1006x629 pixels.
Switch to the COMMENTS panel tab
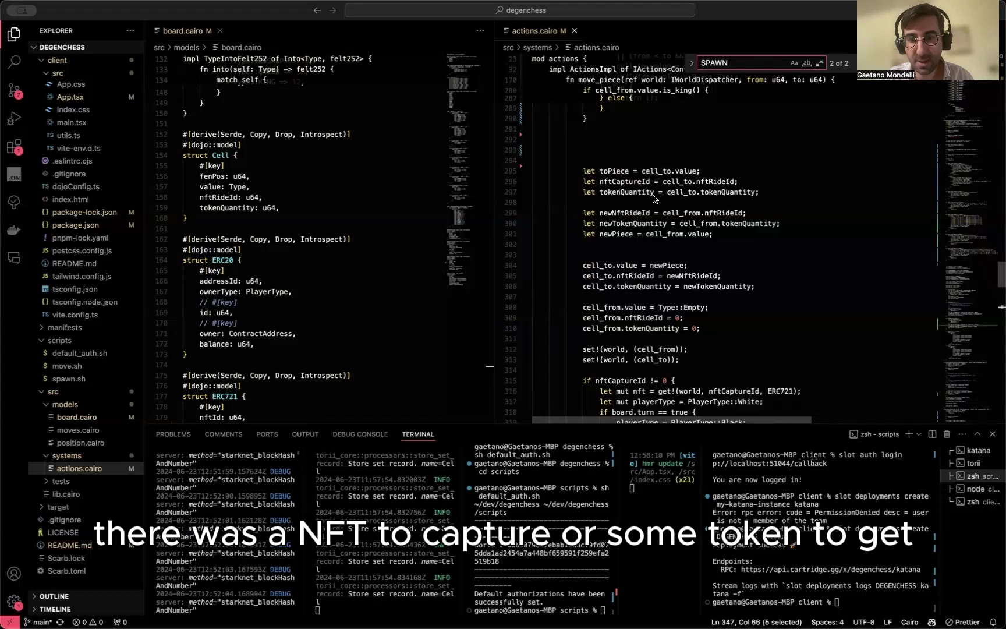[223, 434]
